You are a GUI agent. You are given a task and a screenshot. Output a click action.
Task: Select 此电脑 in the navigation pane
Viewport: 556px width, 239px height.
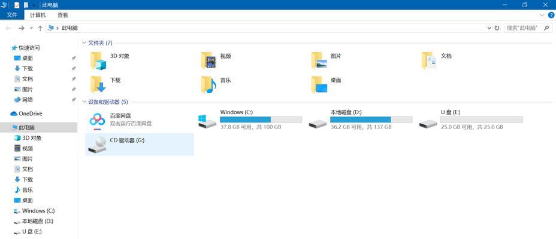38,127
